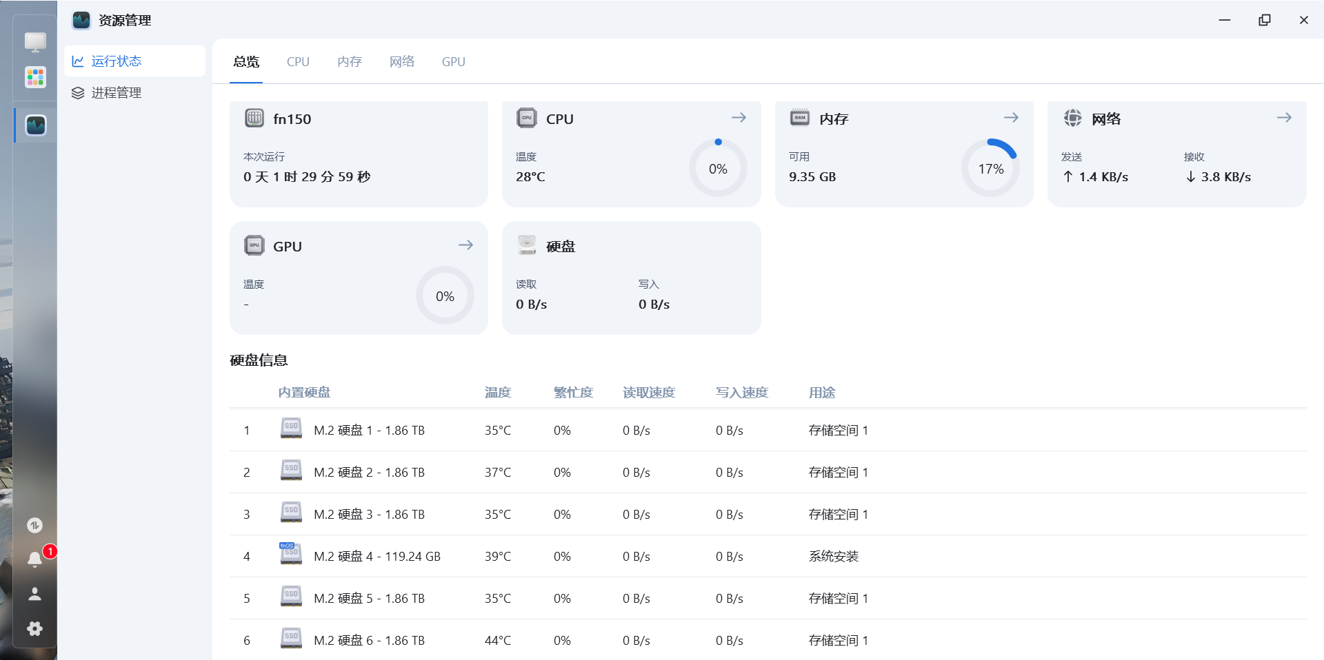Screen dimensions: 1324x660
Task: Click the CPU chip icon on the CPU card
Action: [x=526, y=118]
